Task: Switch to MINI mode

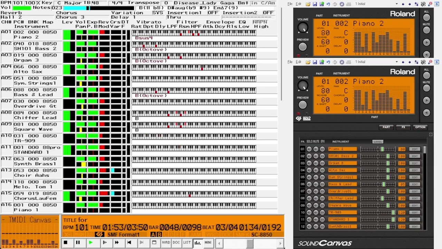Action: point(208,243)
